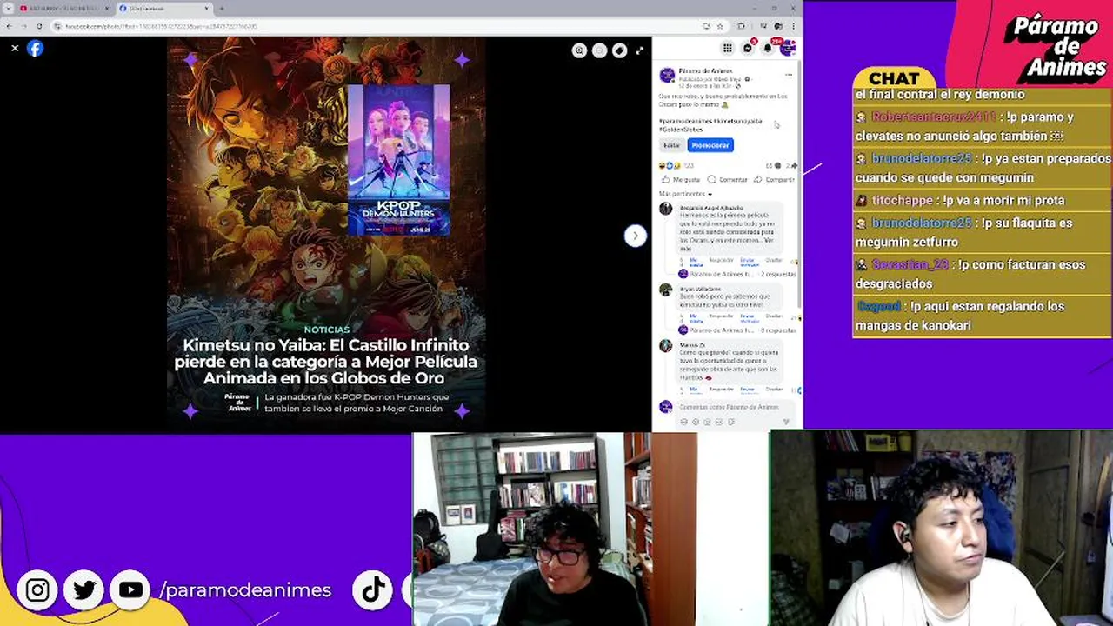This screenshot has height=626, width=1113.
Task: Click the #GoldenGlobes hashtag
Action: tap(681, 130)
